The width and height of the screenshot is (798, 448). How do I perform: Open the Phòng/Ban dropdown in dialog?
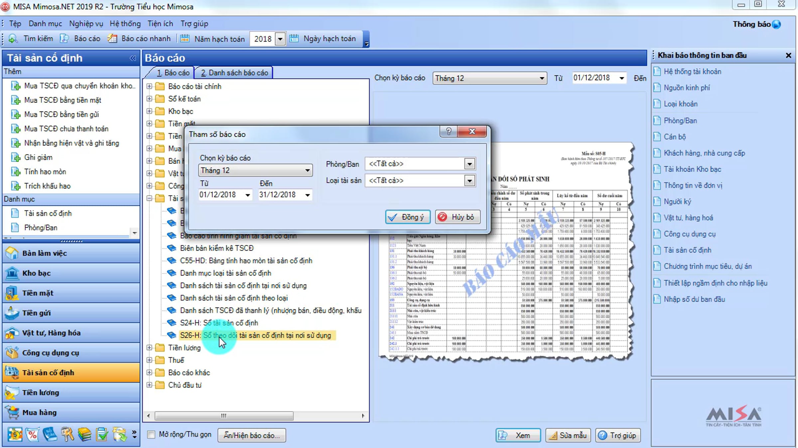(x=469, y=164)
